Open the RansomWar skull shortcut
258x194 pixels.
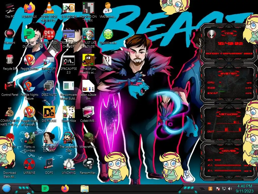click(x=88, y=167)
